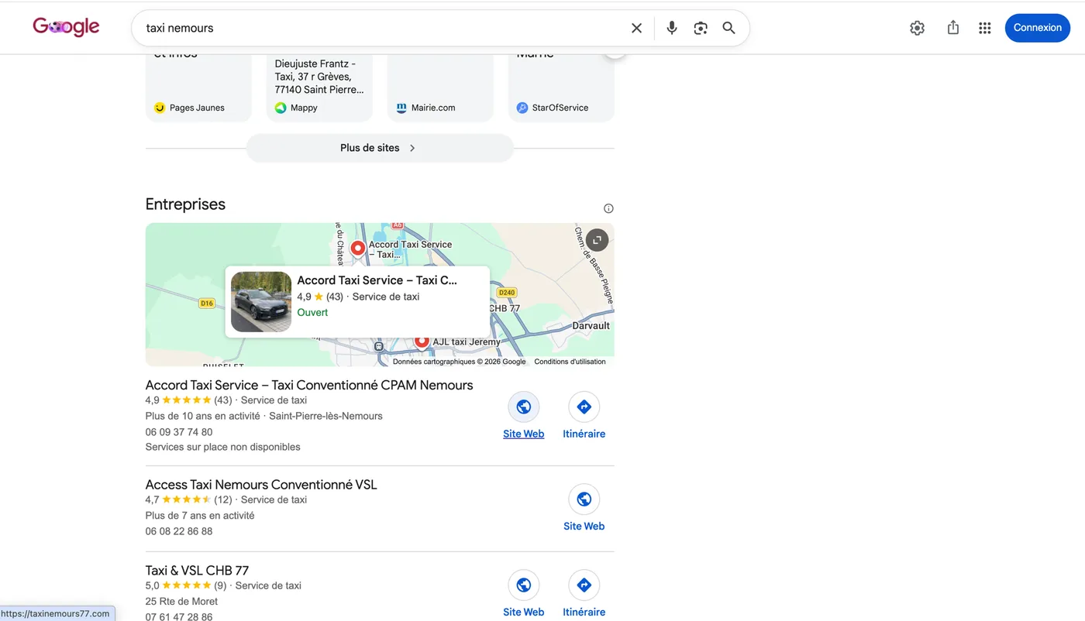Click the 06 09 37 74 80 phone number
The width and height of the screenshot is (1085, 621).
(179, 432)
